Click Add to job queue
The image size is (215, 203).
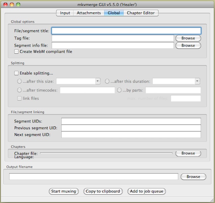pyautogui.click(x=146, y=191)
